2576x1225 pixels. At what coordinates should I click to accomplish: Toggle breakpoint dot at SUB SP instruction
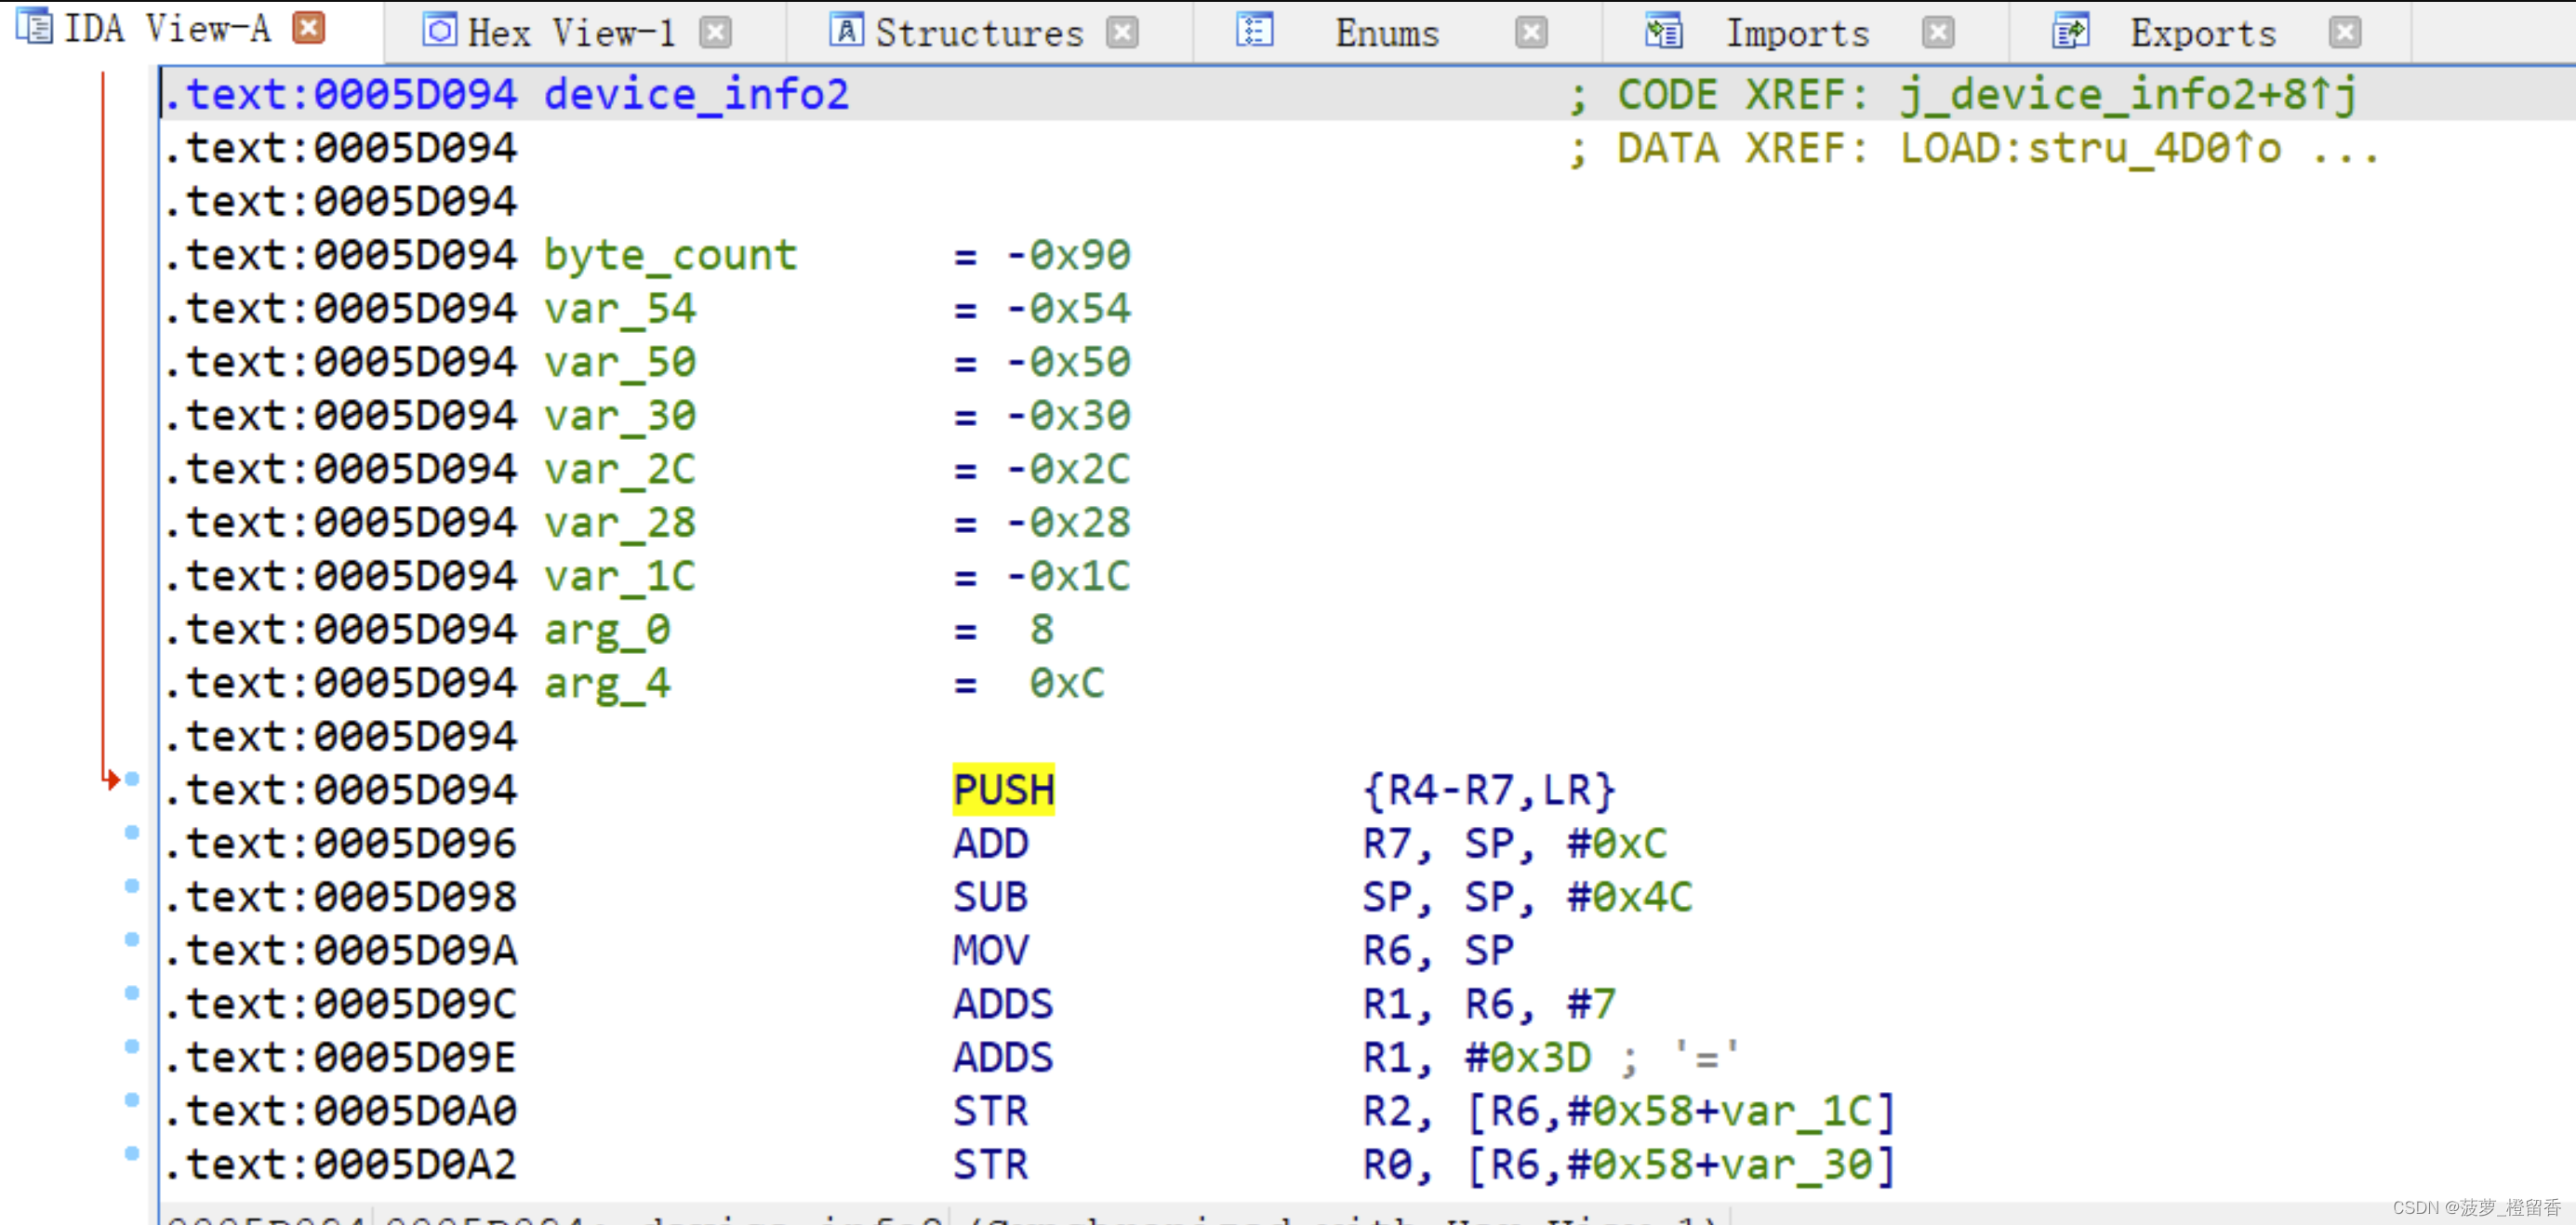pyautogui.click(x=131, y=886)
